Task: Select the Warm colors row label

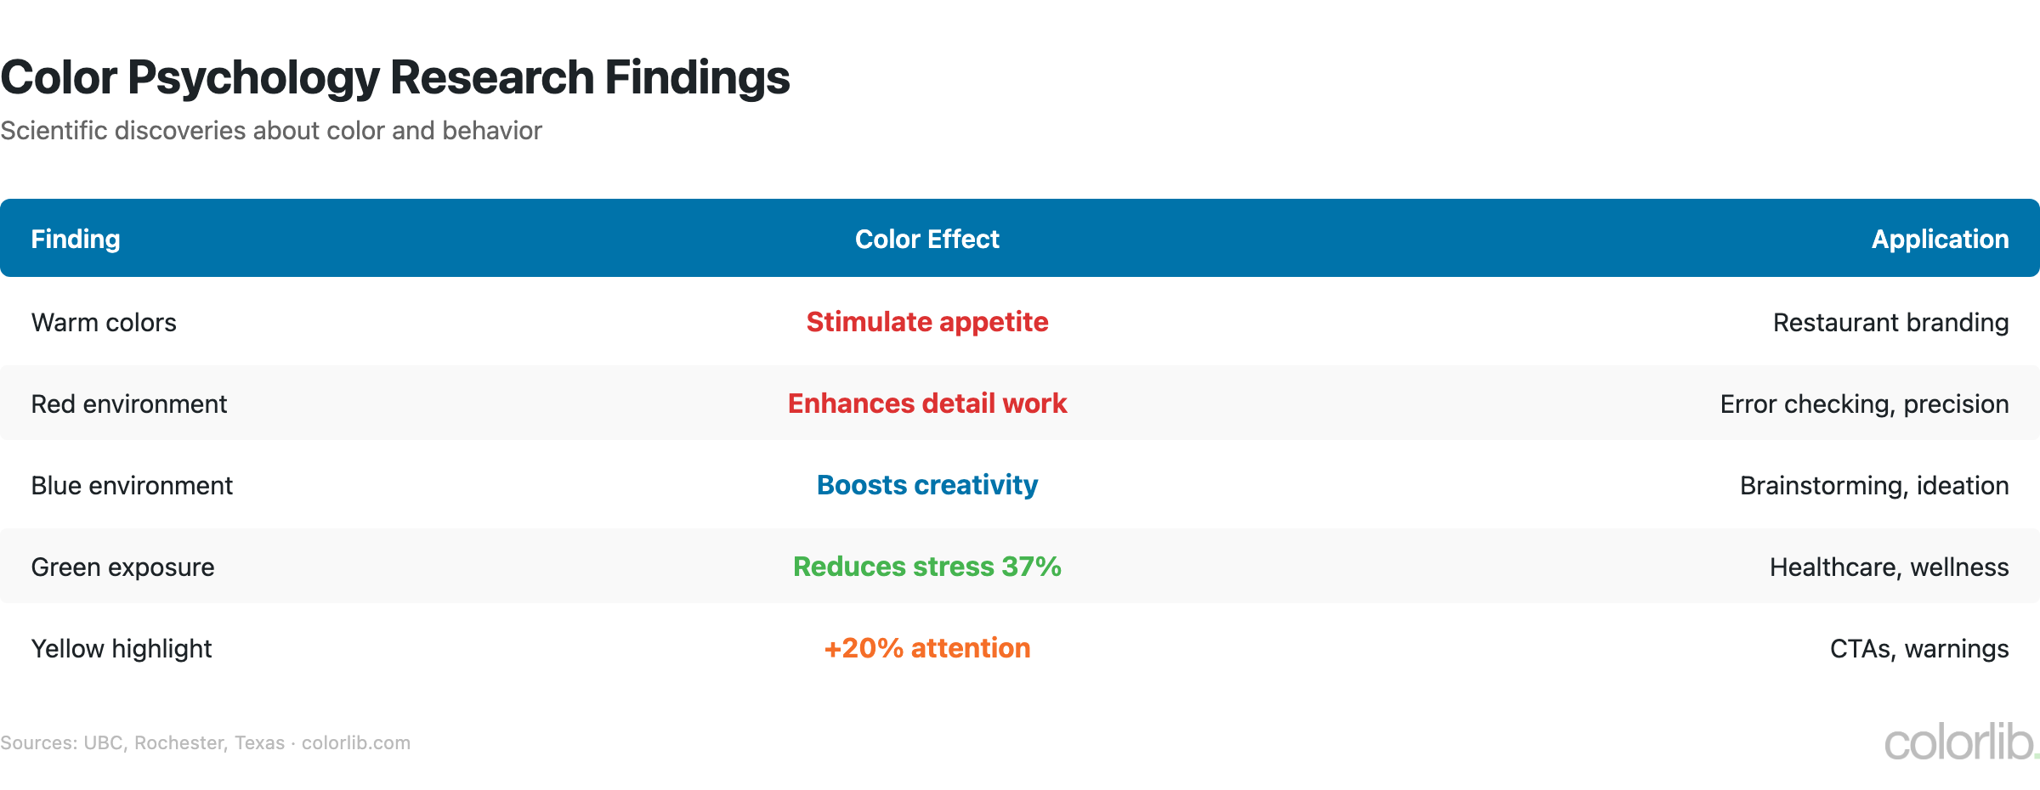Action: click(104, 323)
